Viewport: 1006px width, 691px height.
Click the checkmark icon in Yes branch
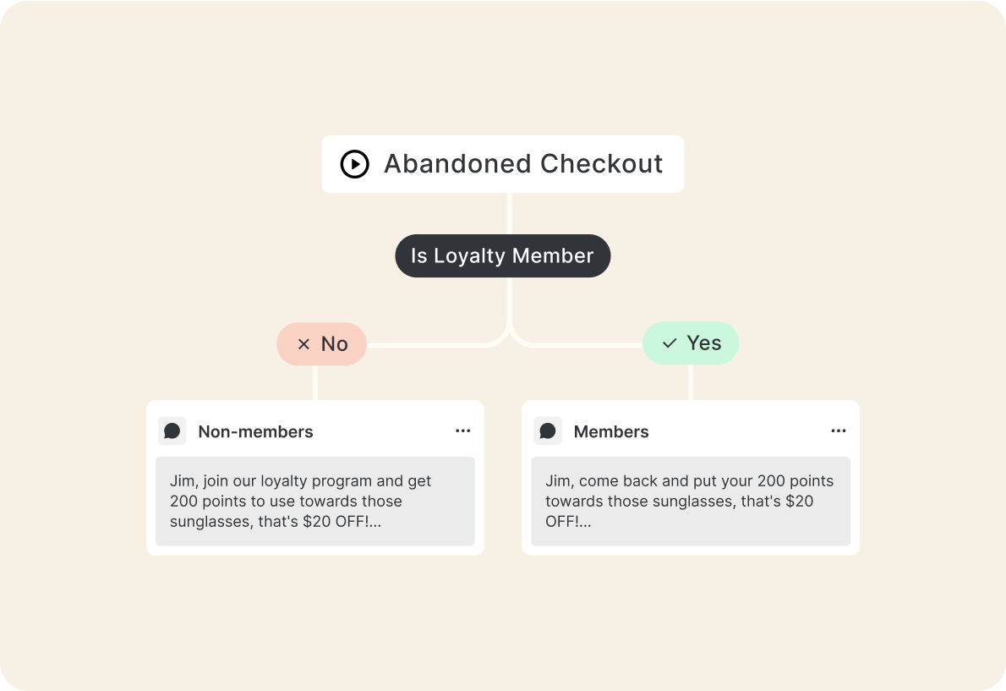pyautogui.click(x=670, y=343)
